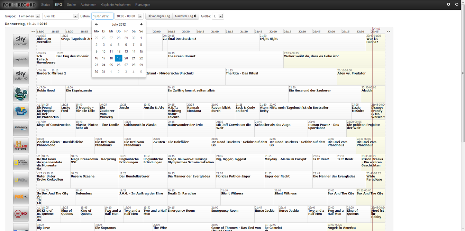
Task: Open the FOX HD channel logo
Action: (x=21, y=197)
